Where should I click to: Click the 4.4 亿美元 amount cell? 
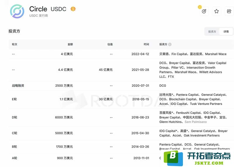click(65, 70)
